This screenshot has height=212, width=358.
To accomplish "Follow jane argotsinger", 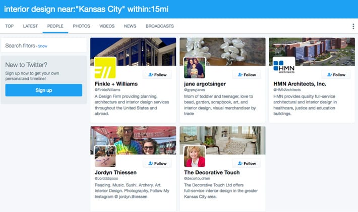I will click(x=247, y=75).
